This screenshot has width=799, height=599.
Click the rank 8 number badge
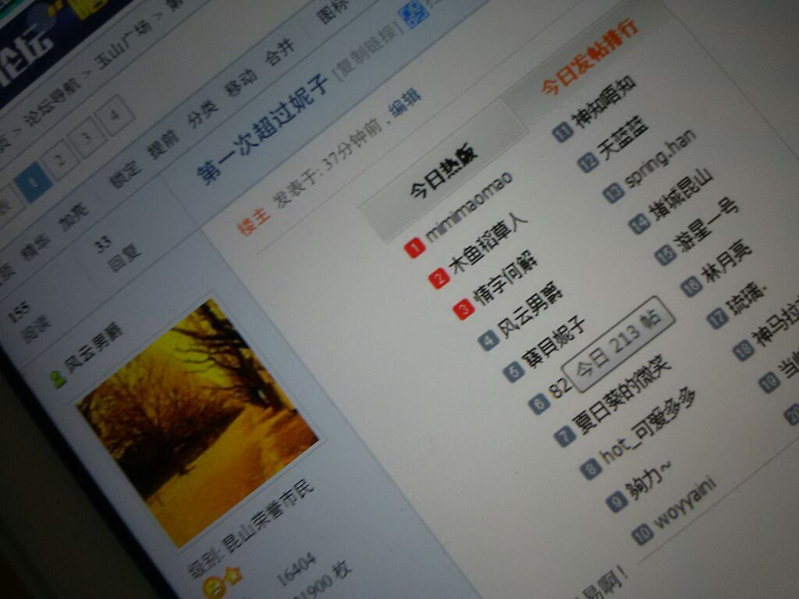590,469
